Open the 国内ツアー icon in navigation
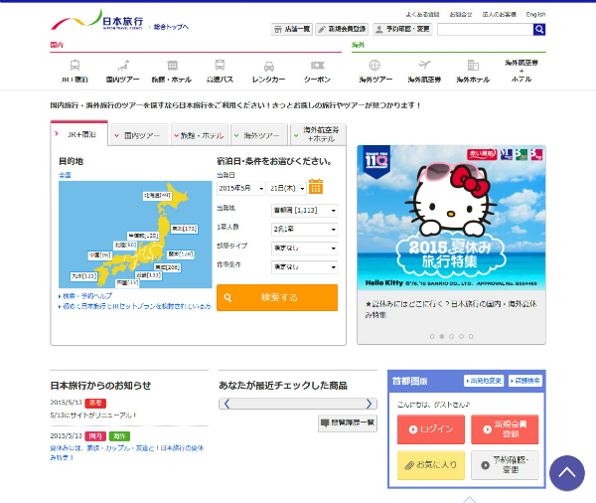Image resolution: width=596 pixels, height=503 pixels. pos(122,66)
